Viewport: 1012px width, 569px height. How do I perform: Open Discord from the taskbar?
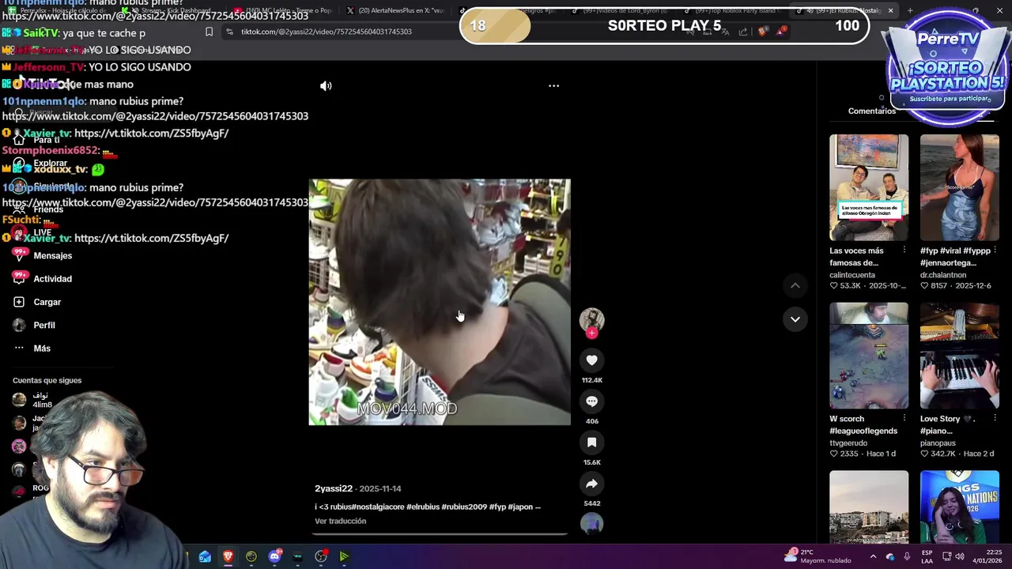[x=274, y=556]
